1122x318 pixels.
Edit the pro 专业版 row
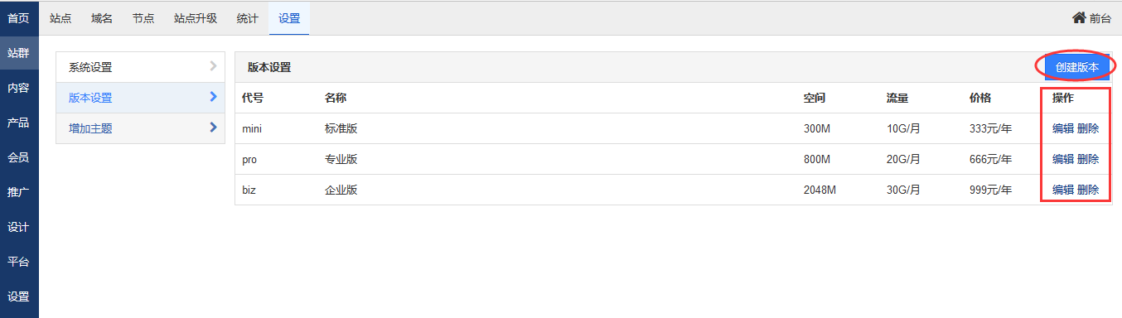coord(1063,159)
